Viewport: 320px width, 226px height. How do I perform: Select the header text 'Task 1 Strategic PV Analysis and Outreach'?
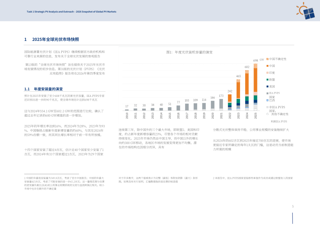[x=50, y=11]
